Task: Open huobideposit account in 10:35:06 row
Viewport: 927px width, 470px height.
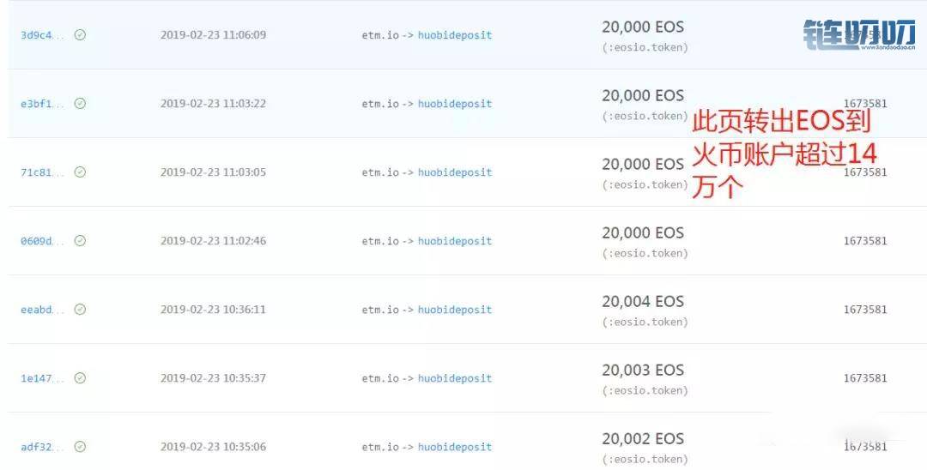Action: tap(455, 447)
